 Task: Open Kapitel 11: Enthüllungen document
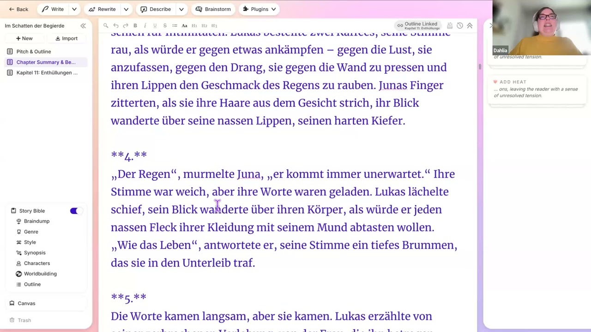point(47,73)
